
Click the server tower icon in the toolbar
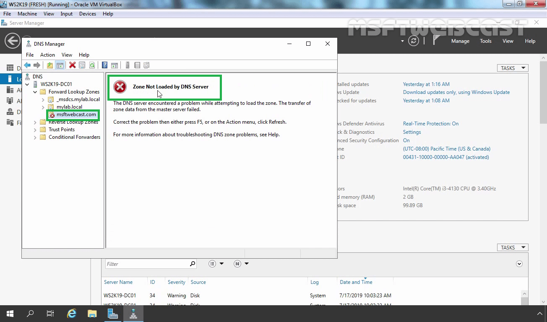point(128,65)
